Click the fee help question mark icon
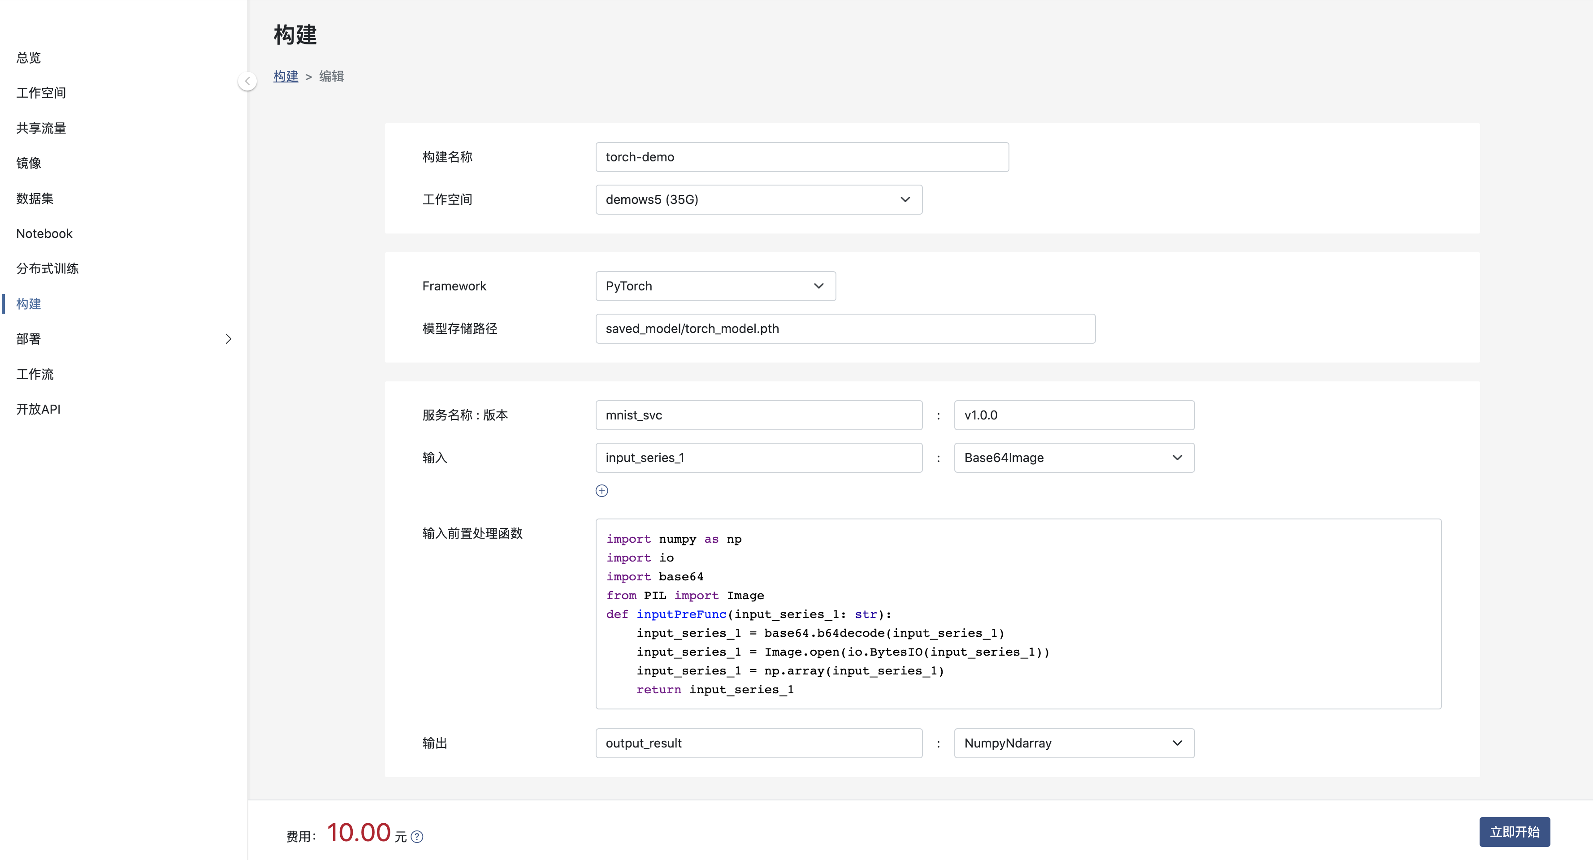The width and height of the screenshot is (1593, 860). (x=417, y=837)
